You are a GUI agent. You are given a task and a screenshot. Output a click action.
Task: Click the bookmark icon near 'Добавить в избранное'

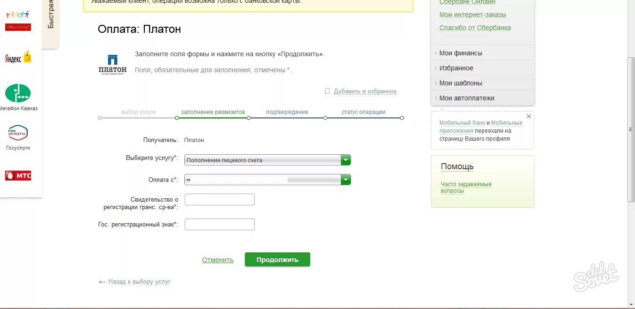pyautogui.click(x=328, y=91)
